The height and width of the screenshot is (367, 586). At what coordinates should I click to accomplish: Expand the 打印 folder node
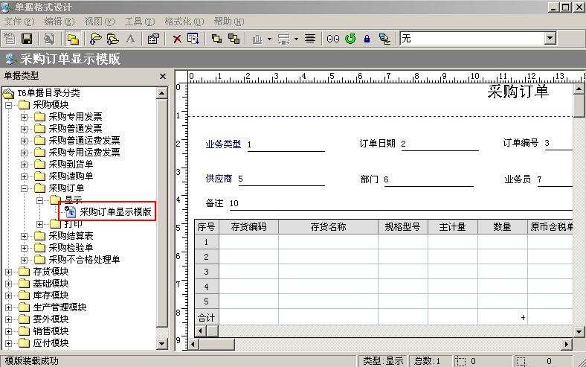pyautogui.click(x=40, y=224)
